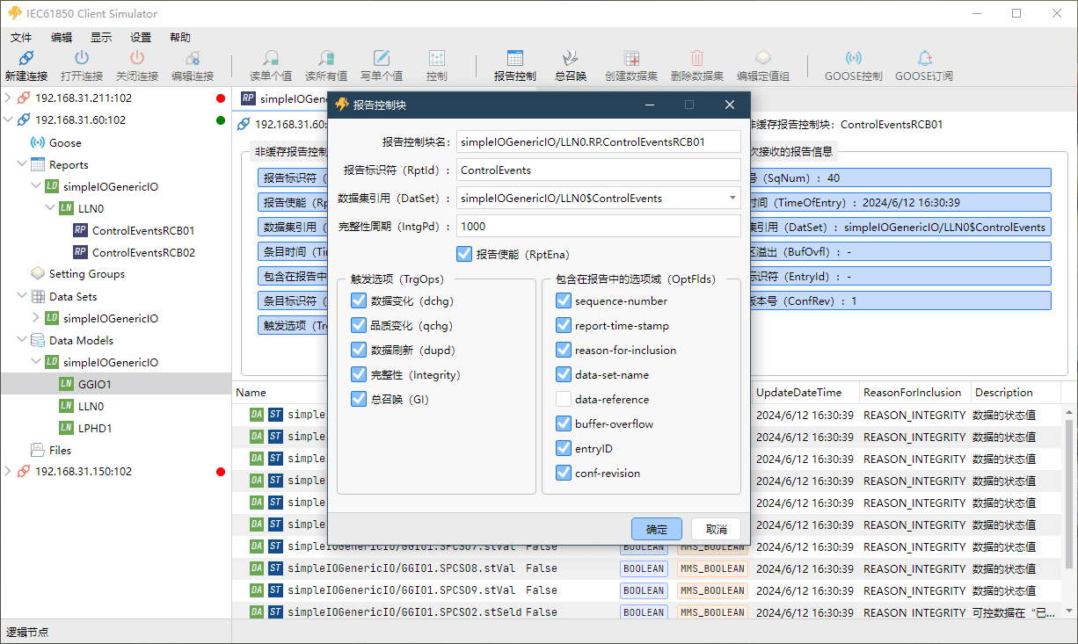Click the 关闭连接 (Close Connection) power icon

tap(136, 59)
